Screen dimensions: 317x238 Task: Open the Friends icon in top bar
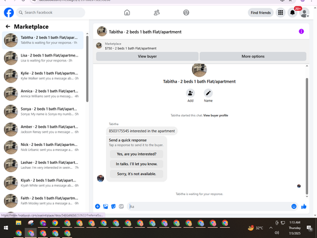[x=157, y=13]
